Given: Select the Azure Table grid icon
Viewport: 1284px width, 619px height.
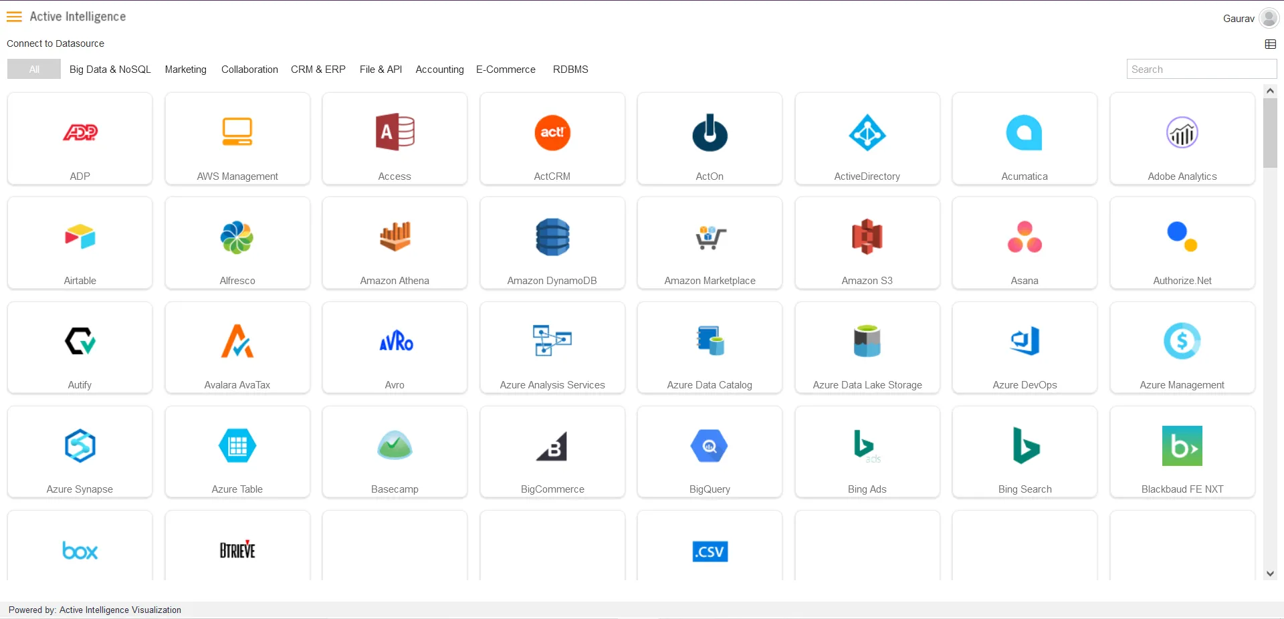Looking at the screenshot, I should [x=237, y=445].
